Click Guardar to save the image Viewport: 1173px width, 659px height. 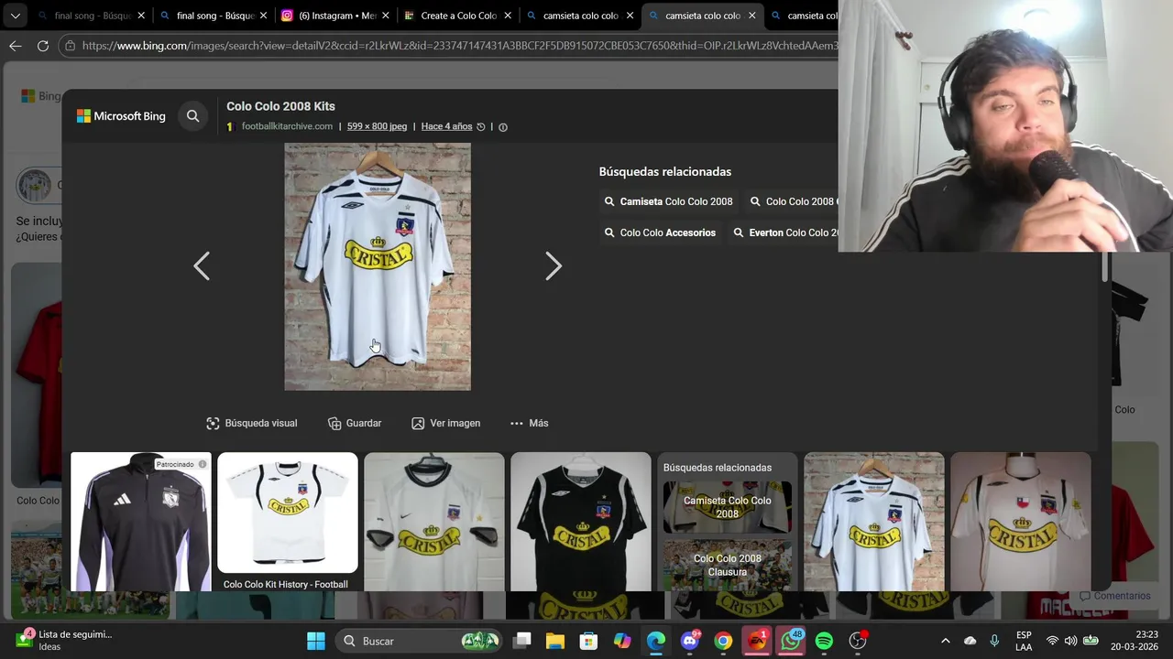pos(355,423)
